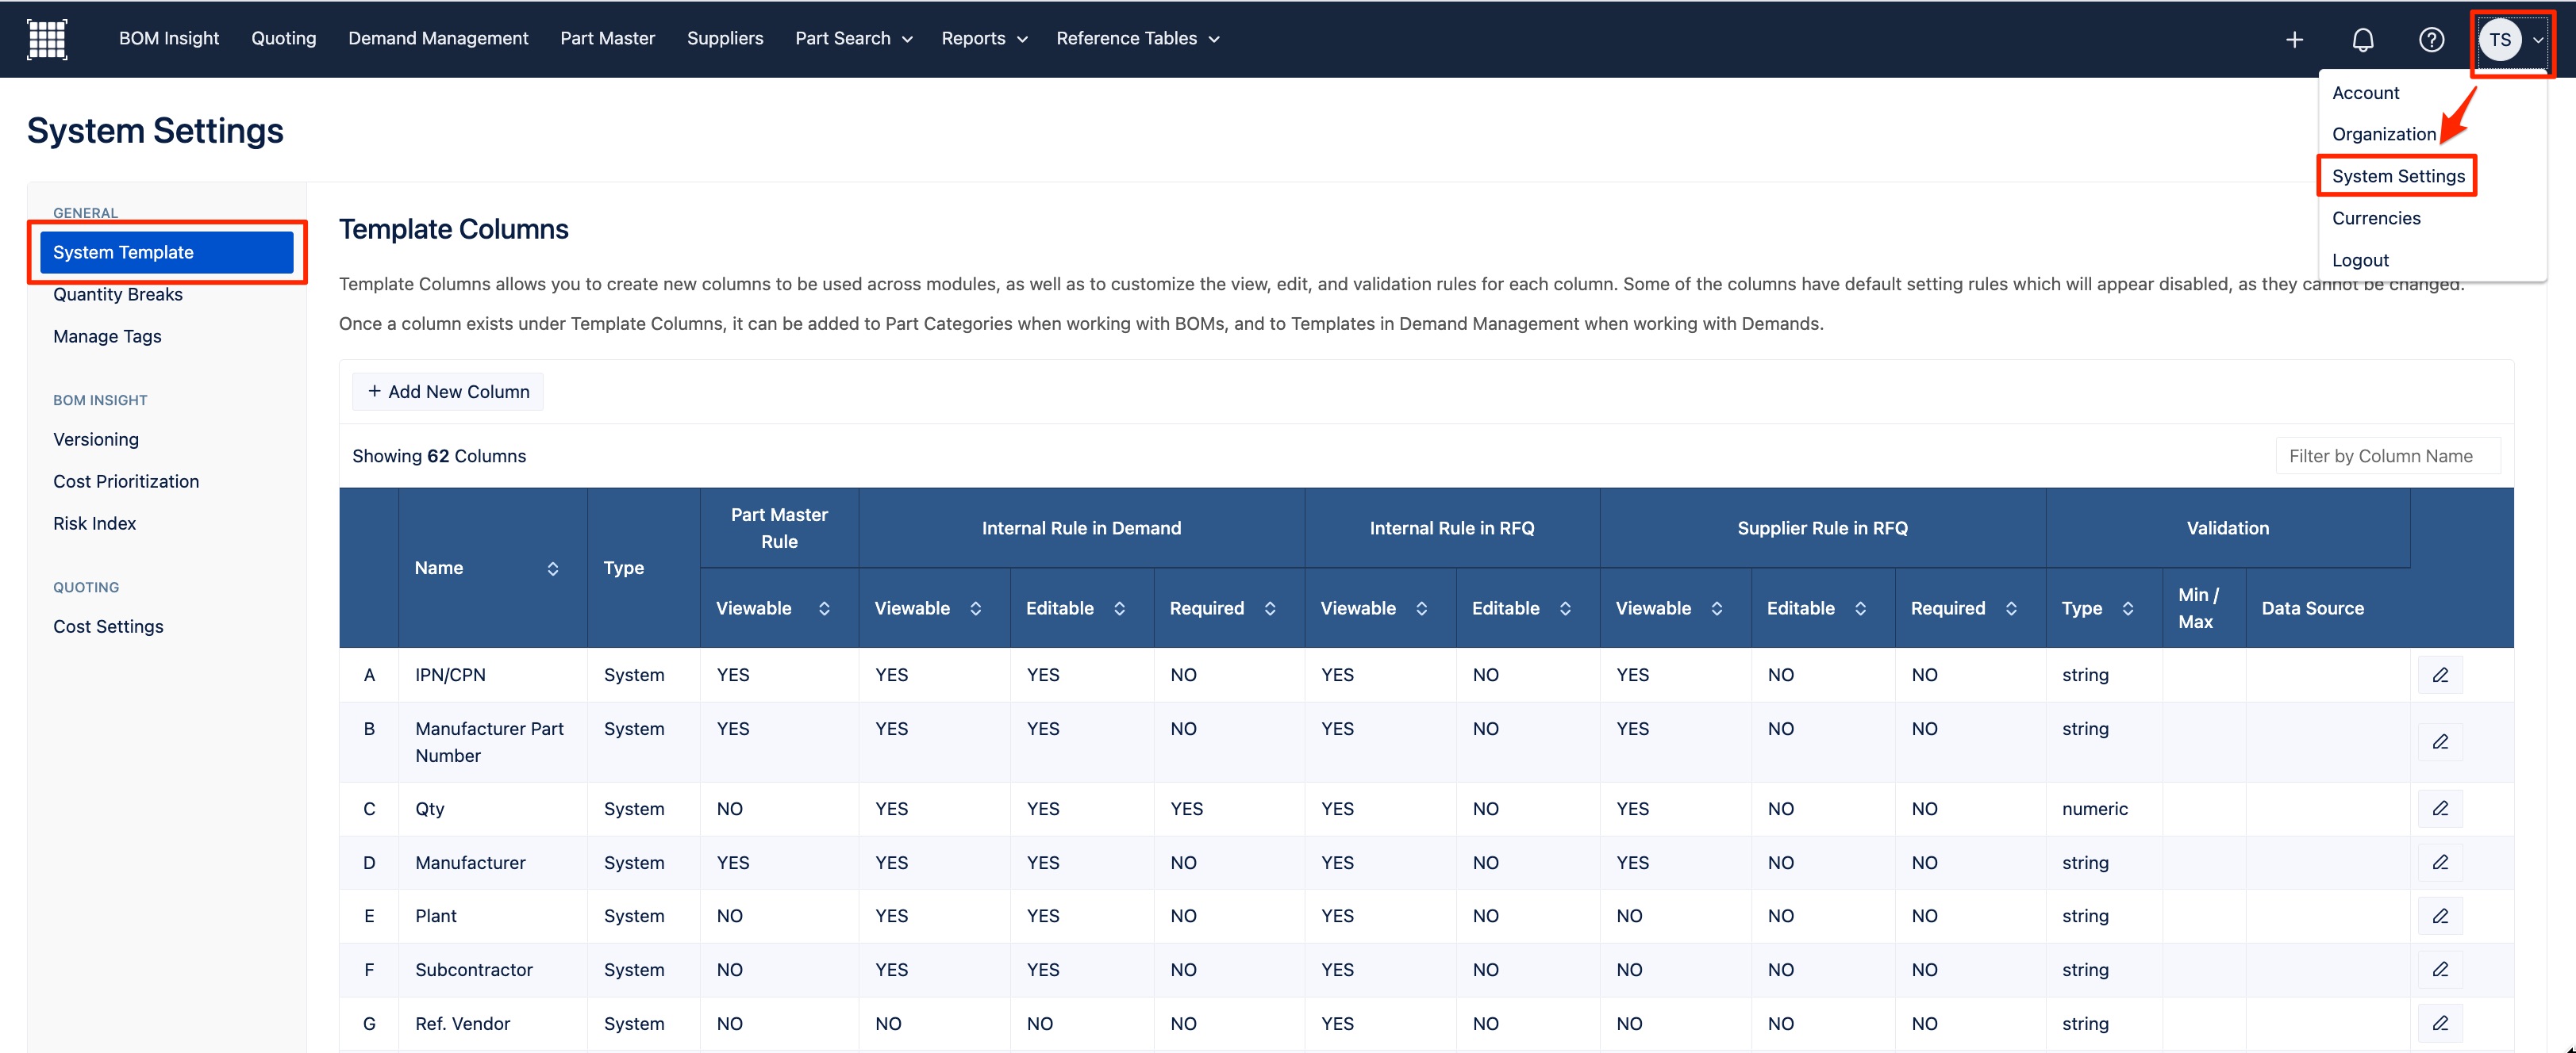Open Part Master from the nav
Viewport: 2576px width, 1053px height.
pyautogui.click(x=608, y=39)
